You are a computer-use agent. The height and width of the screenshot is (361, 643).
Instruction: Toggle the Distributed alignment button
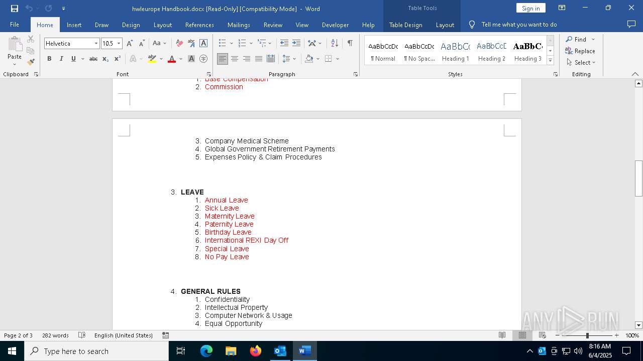click(271, 59)
